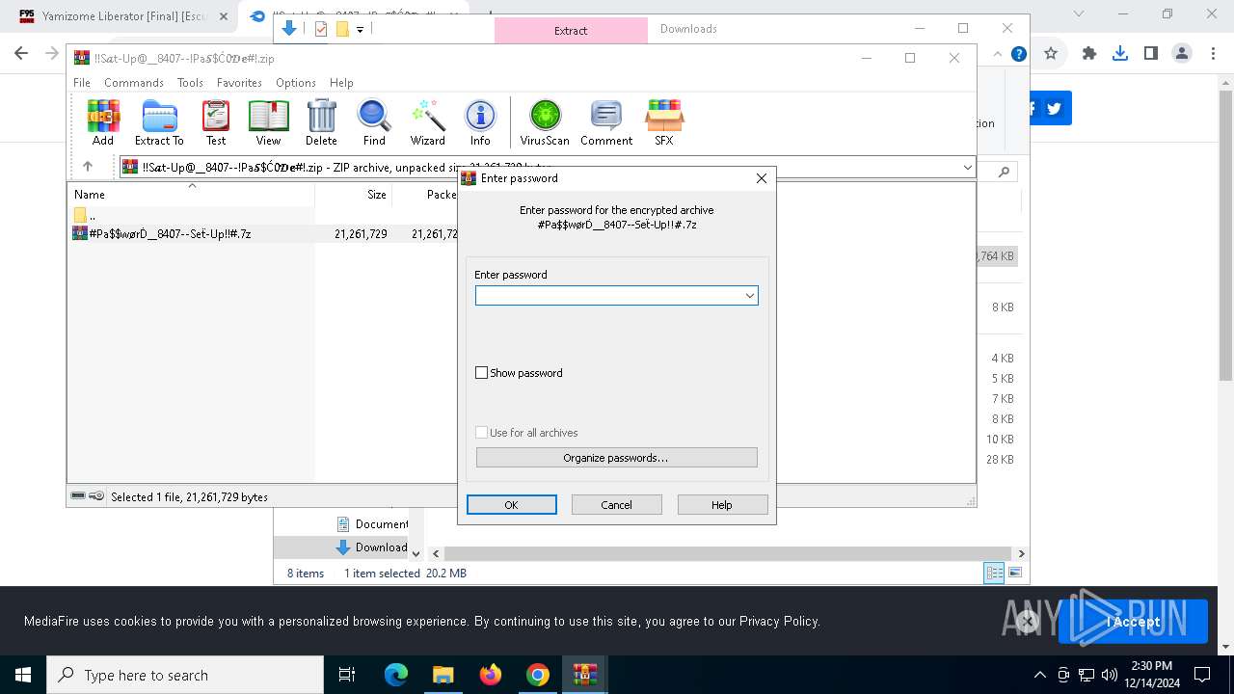Open Microsoft Edge from the taskbar
This screenshot has width=1234, height=694.
tap(396, 675)
